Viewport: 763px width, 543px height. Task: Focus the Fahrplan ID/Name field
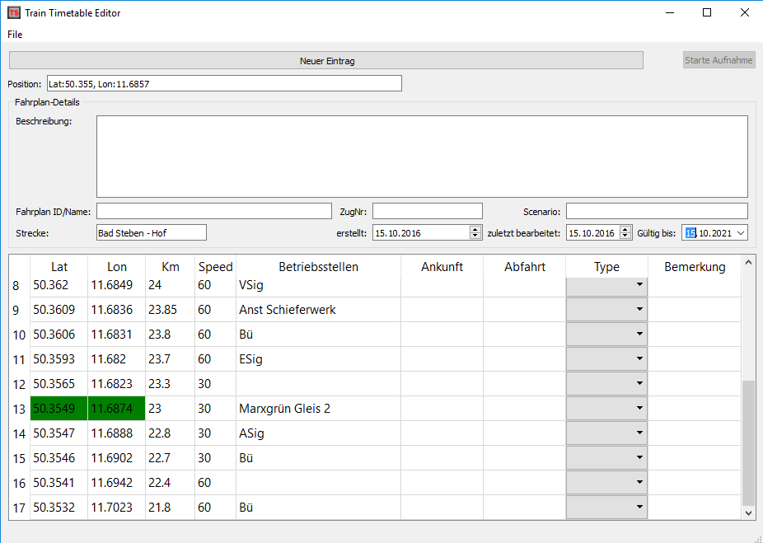click(214, 211)
